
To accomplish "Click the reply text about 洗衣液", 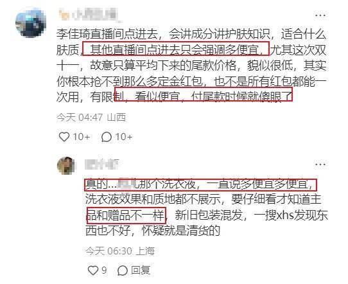I will pyautogui.click(x=207, y=208).
